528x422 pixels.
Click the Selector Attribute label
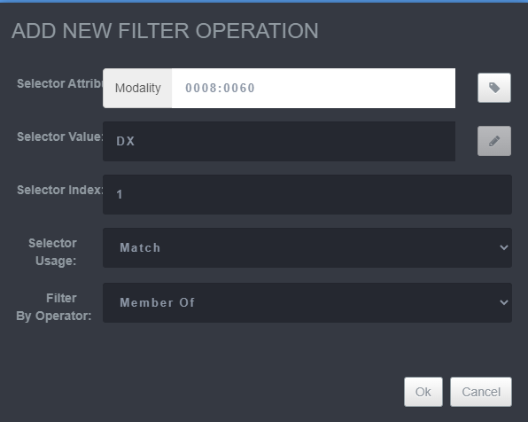(60, 83)
